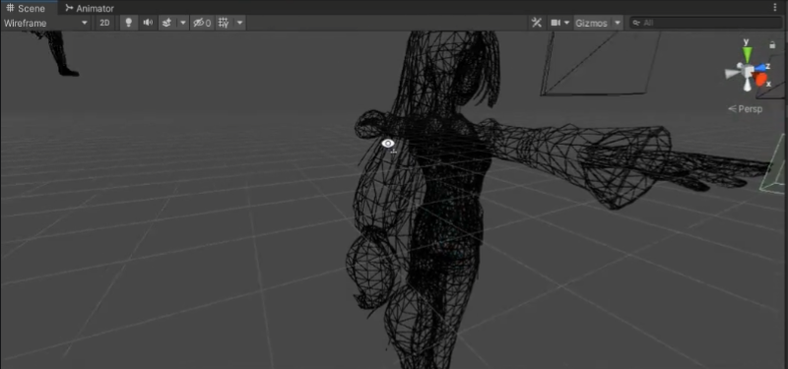Viewport: 788px width, 369px height.
Task: Toggle 2D view mode
Action: (104, 23)
